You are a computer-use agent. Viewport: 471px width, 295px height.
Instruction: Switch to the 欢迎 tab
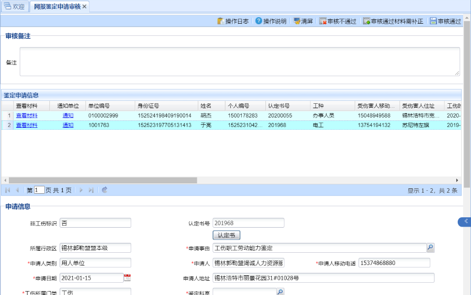[x=15, y=6]
